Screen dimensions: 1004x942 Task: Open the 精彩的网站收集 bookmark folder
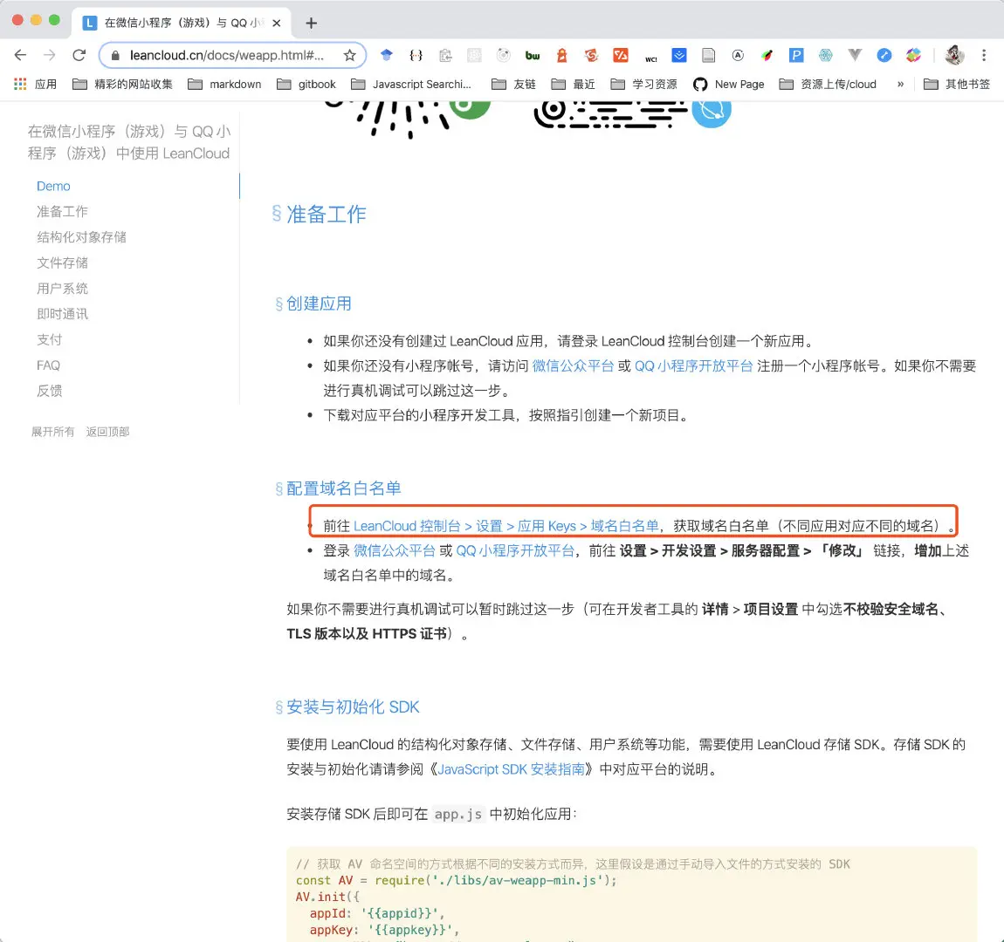click(122, 84)
